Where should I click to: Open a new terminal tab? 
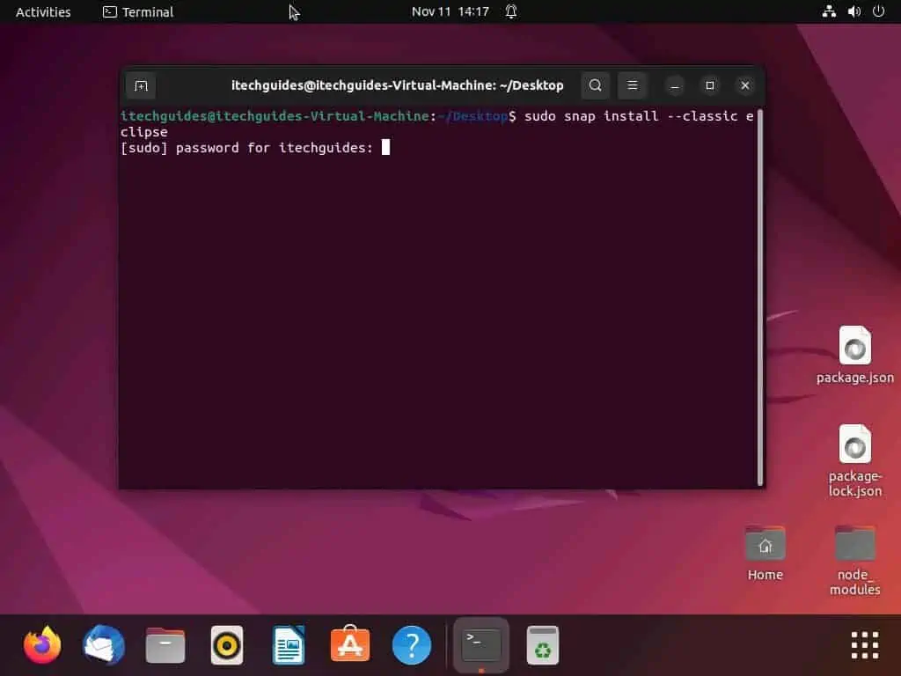click(x=141, y=85)
